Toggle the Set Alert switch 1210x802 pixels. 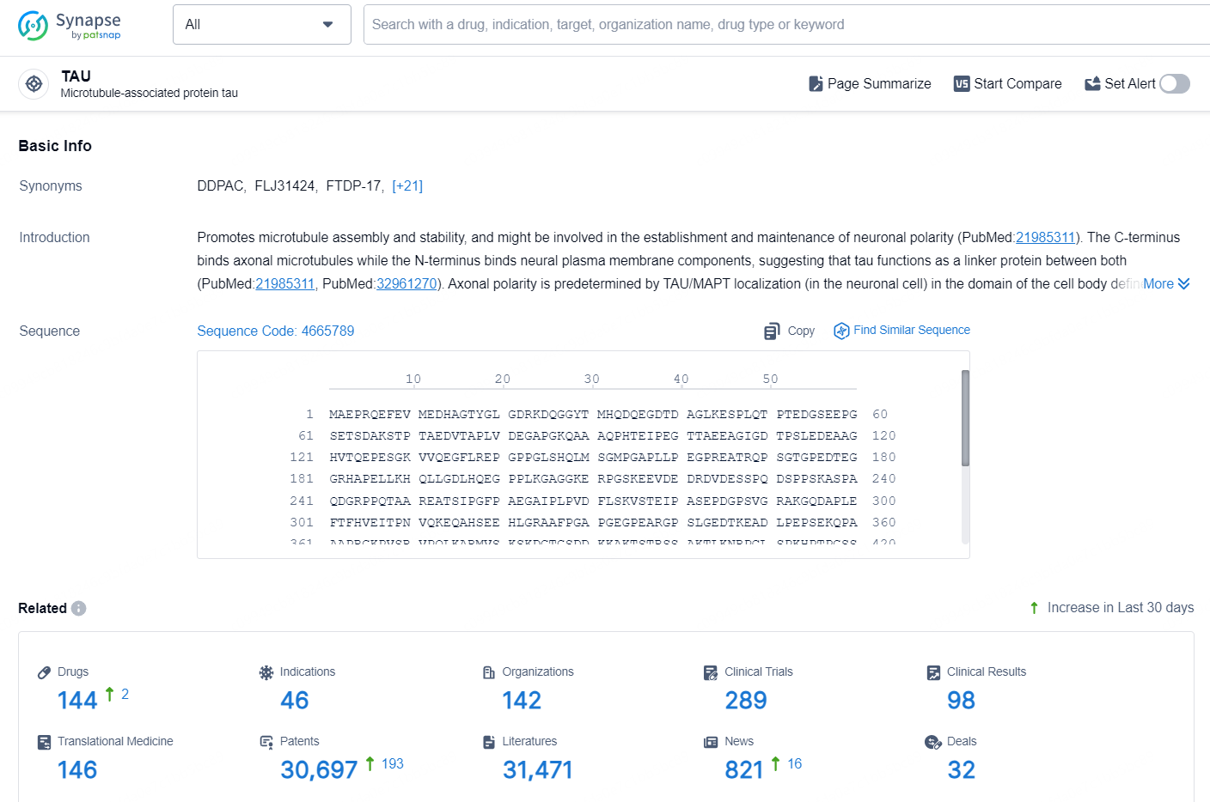pos(1174,83)
